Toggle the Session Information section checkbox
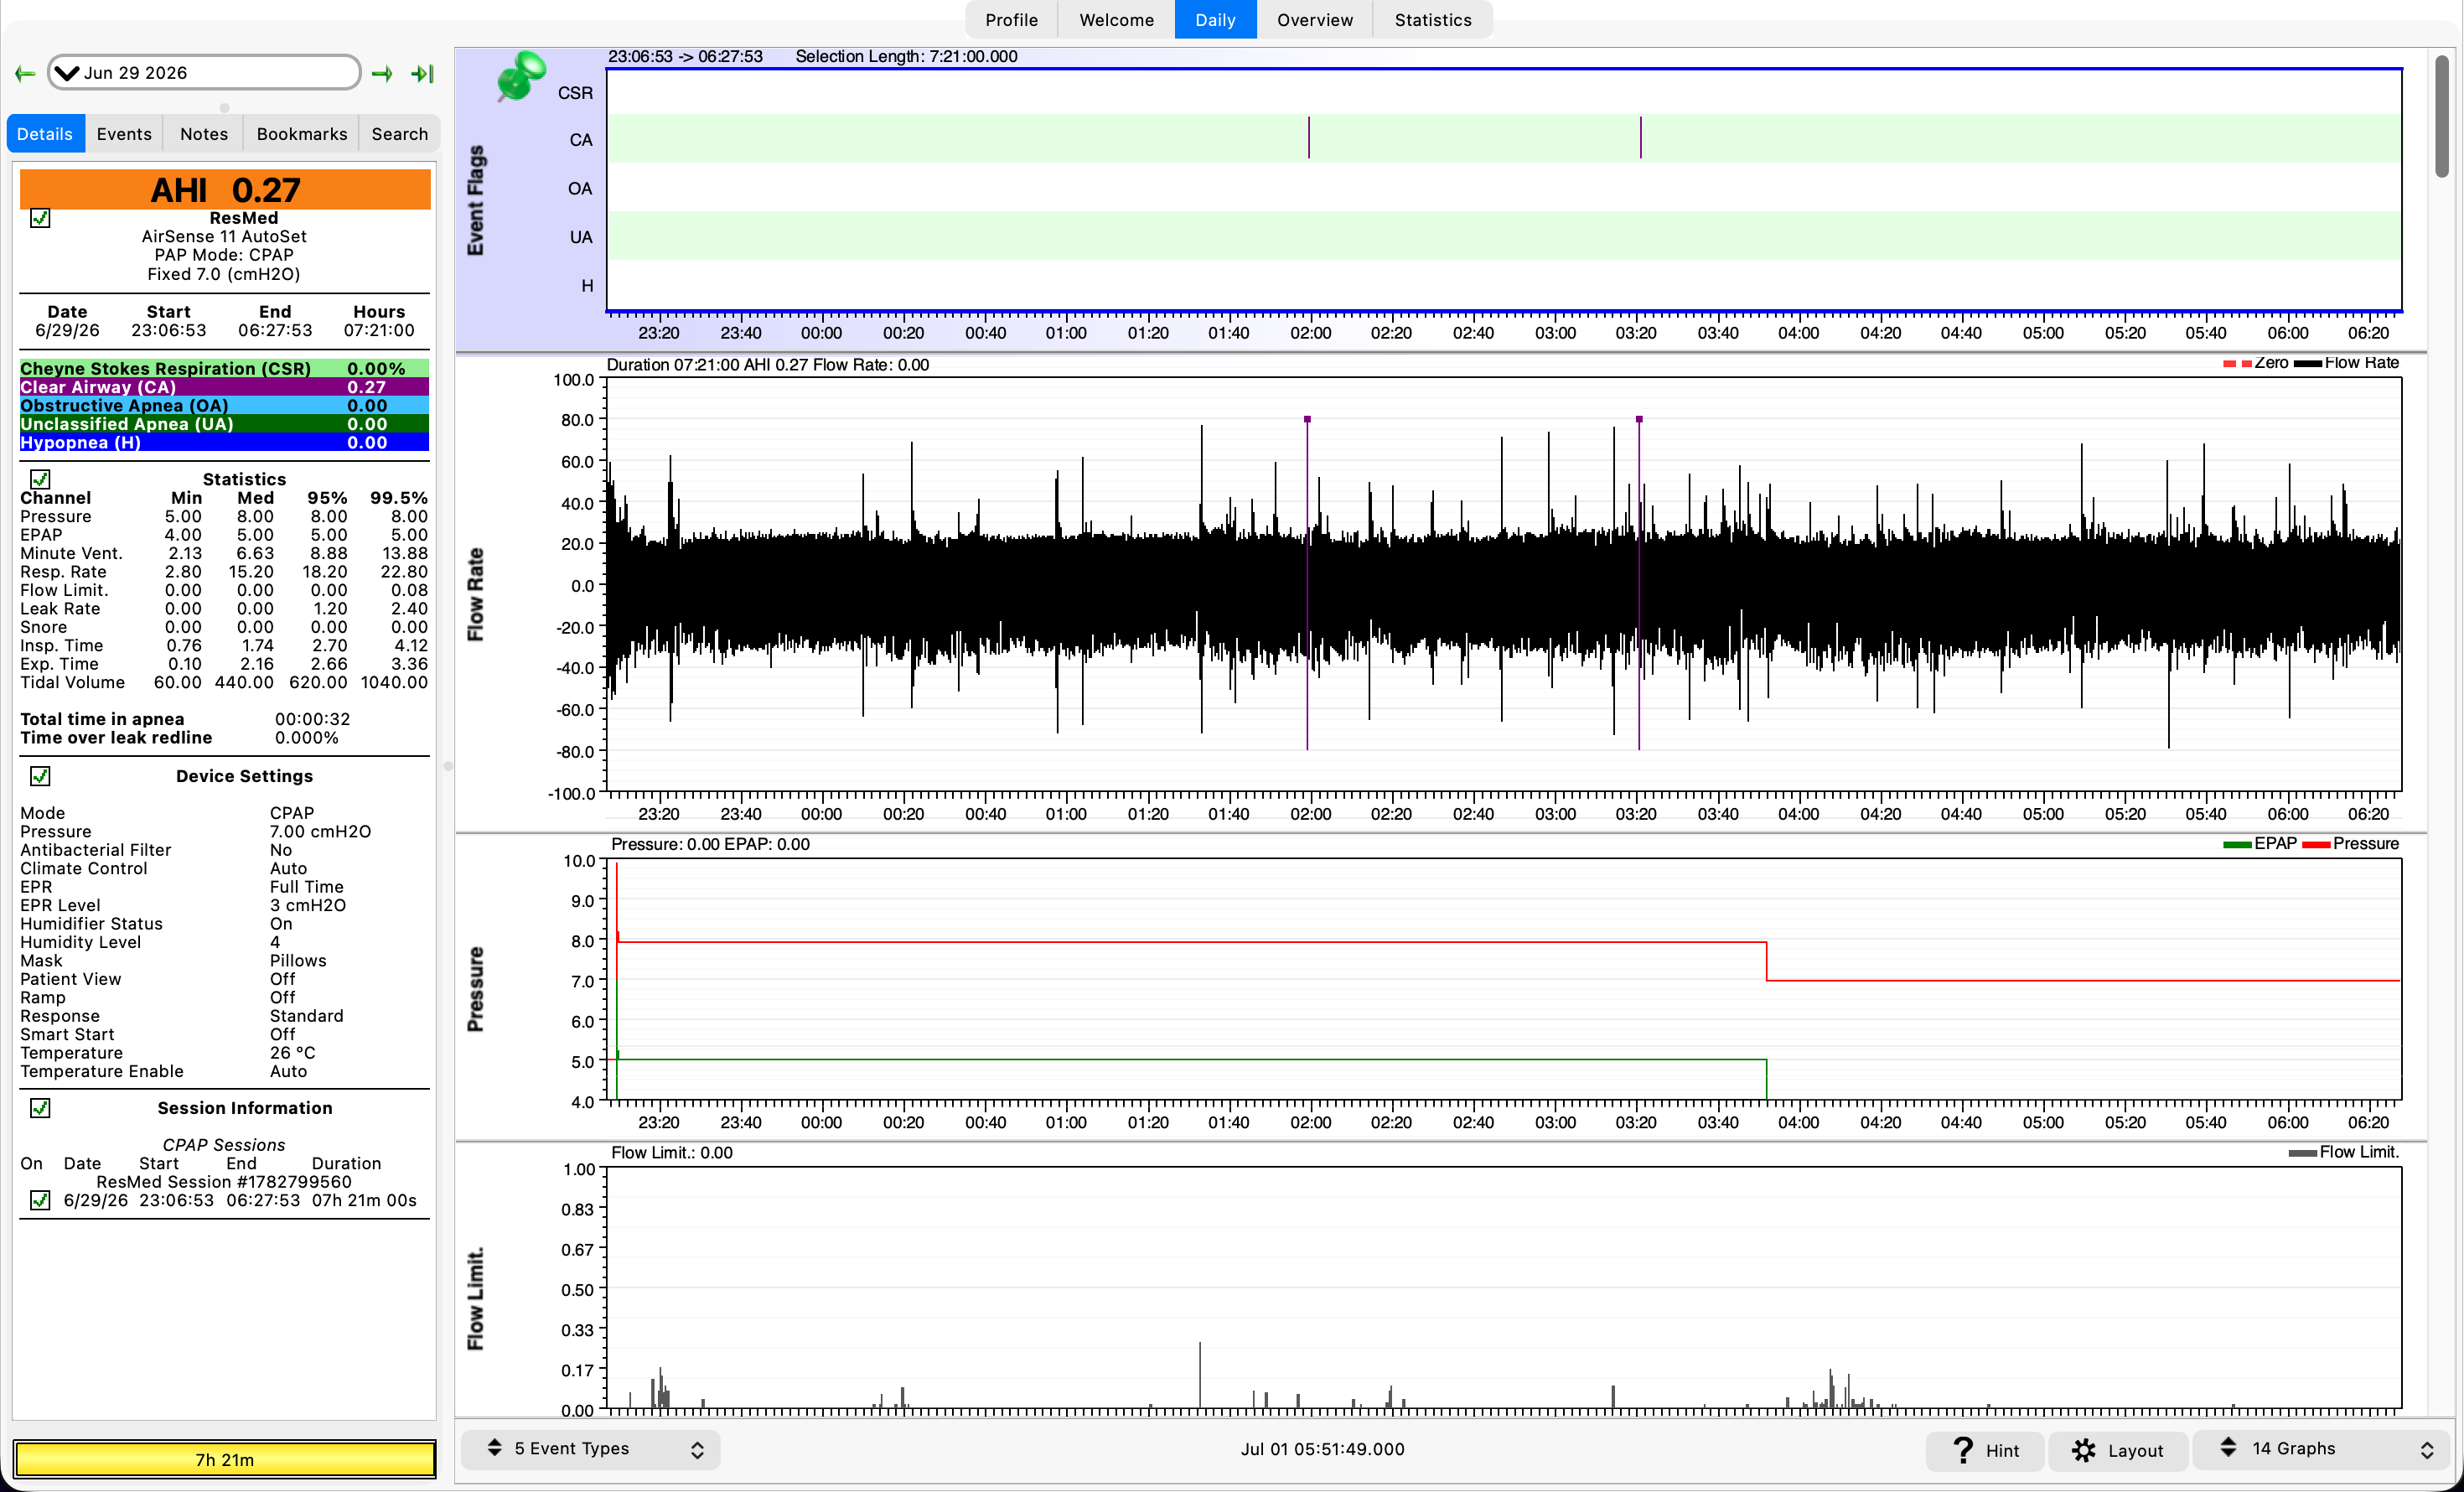 click(x=40, y=1108)
